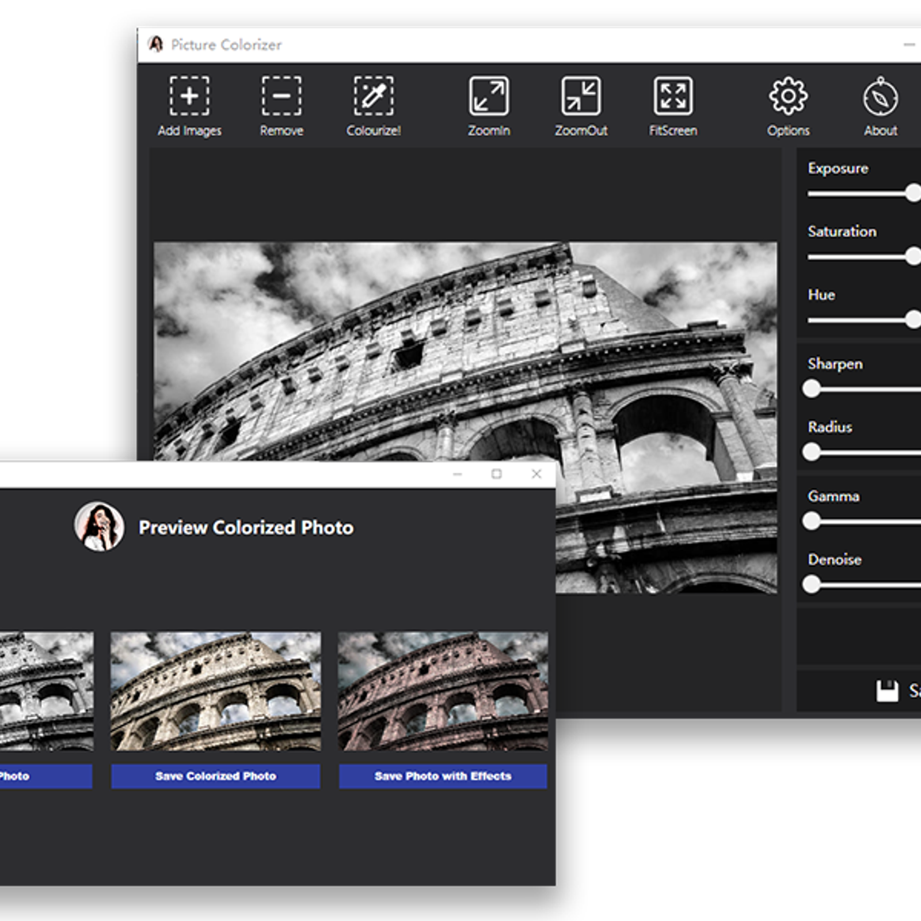The width and height of the screenshot is (921, 921).
Task: Select the reddish Colosseum preview thumbnail
Action: coord(442,691)
